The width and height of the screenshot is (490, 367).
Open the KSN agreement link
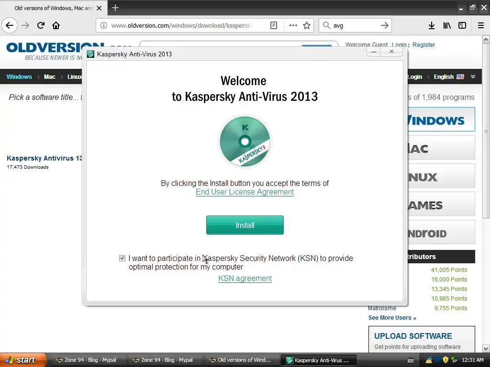tap(245, 279)
